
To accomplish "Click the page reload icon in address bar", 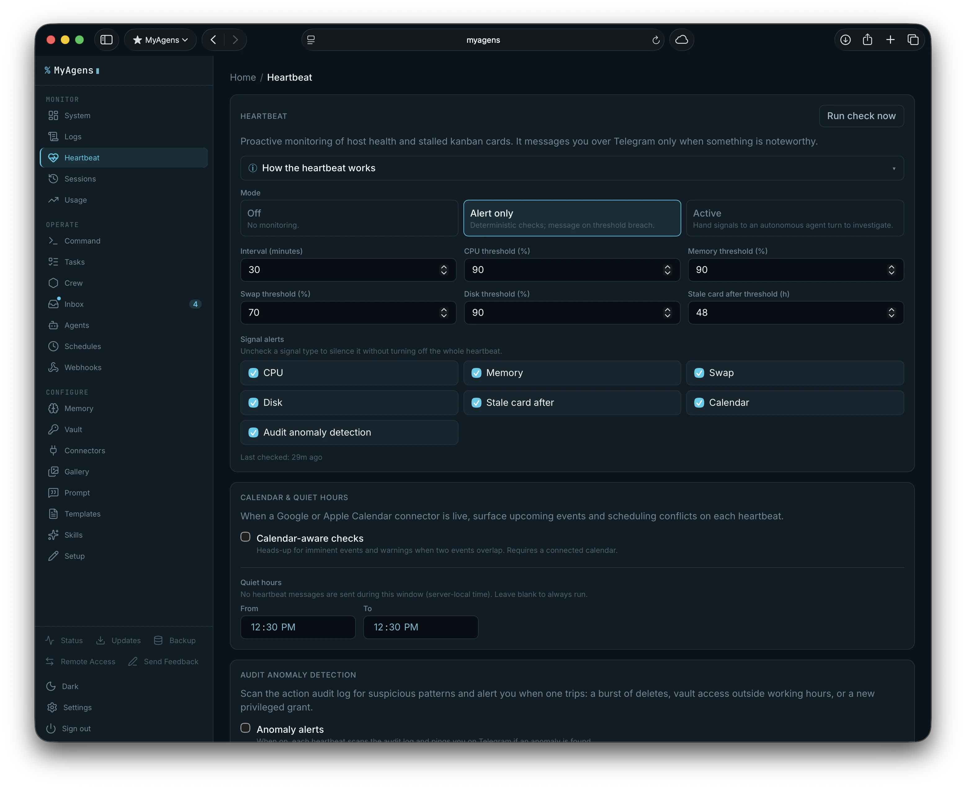I will [655, 40].
